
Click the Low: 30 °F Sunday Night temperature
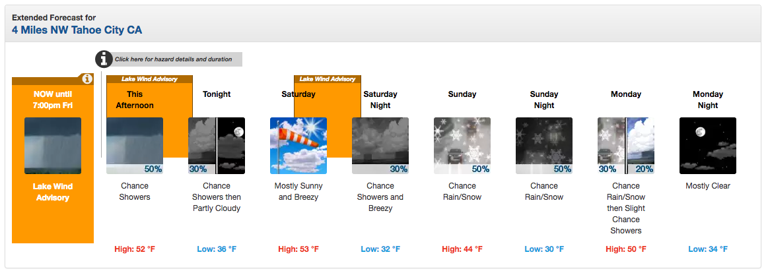[543, 249]
